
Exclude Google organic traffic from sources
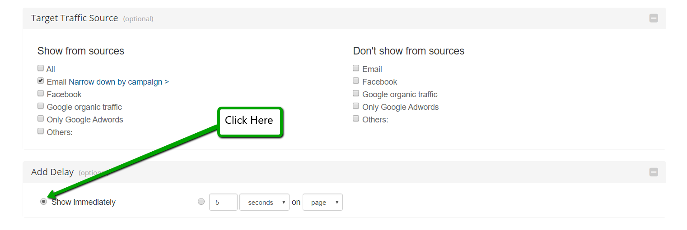pos(356,94)
